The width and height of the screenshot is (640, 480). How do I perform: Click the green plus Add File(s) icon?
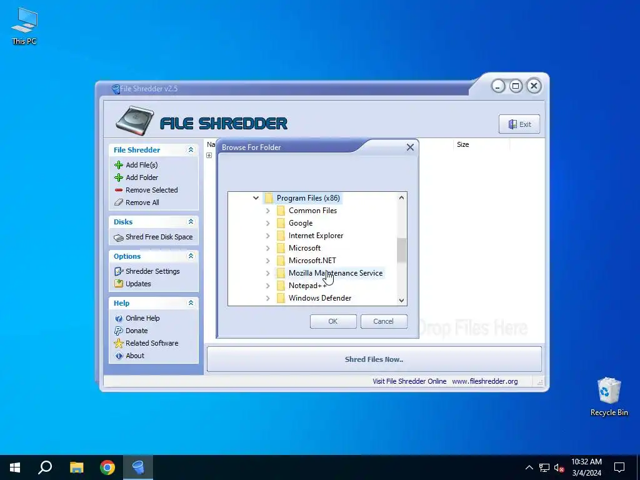tap(119, 165)
